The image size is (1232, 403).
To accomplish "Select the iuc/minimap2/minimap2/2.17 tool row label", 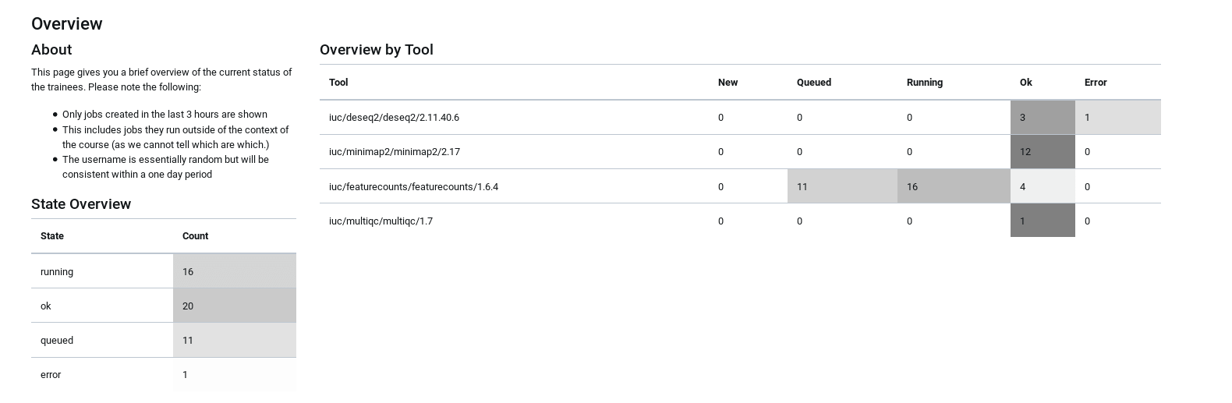I will (x=394, y=152).
